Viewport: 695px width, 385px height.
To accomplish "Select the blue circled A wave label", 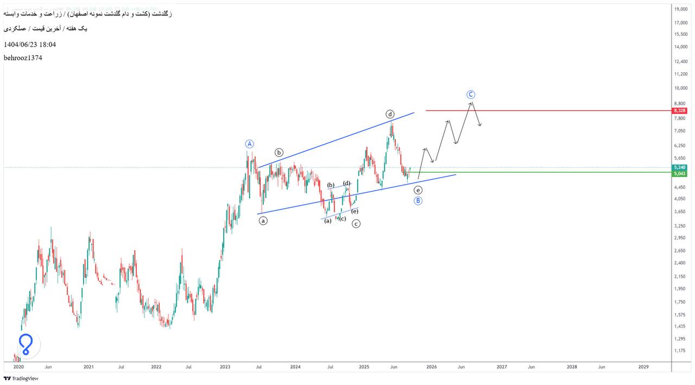I will click(x=249, y=144).
